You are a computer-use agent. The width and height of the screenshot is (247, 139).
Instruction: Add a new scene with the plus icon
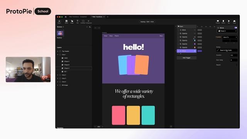coord(87,27)
